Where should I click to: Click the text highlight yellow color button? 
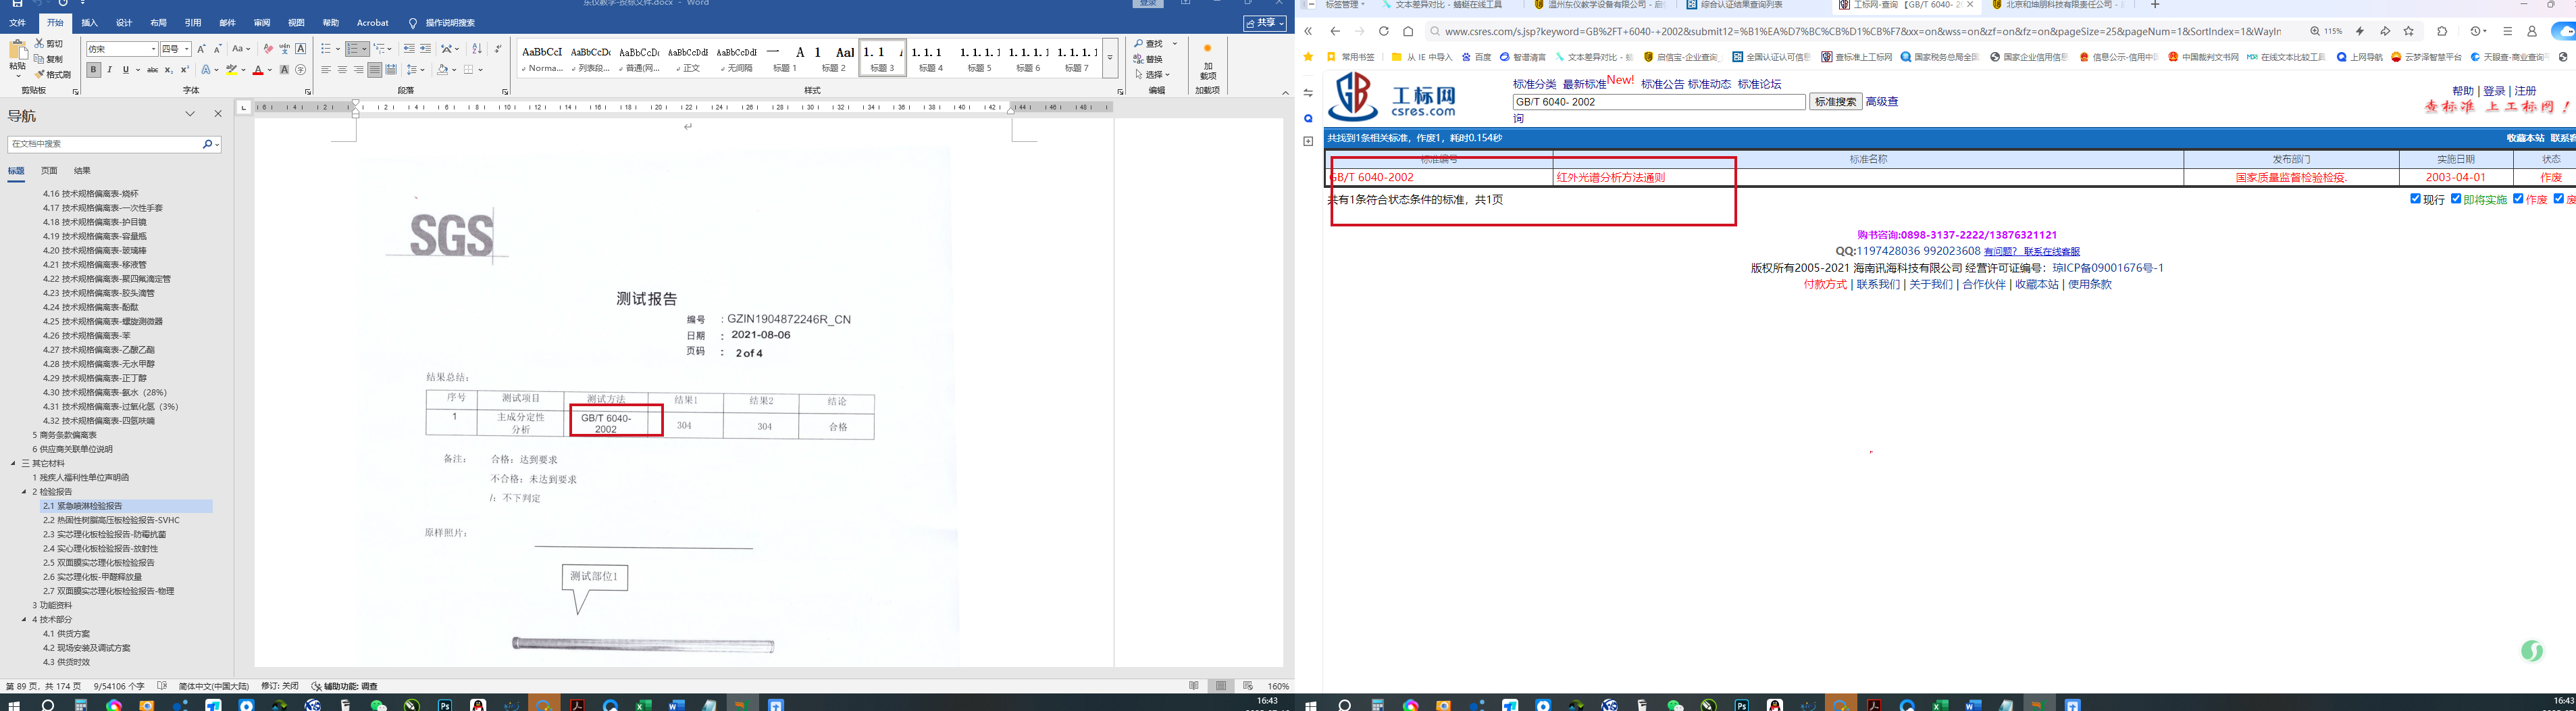coord(231,70)
